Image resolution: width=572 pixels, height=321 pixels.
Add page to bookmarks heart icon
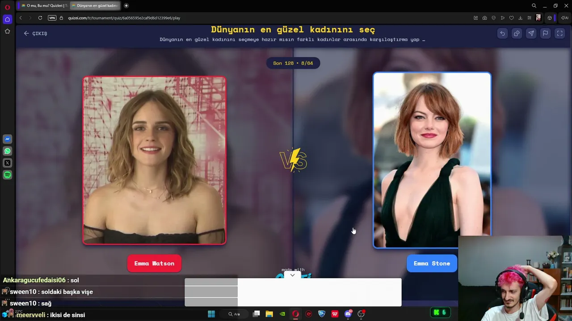511,18
